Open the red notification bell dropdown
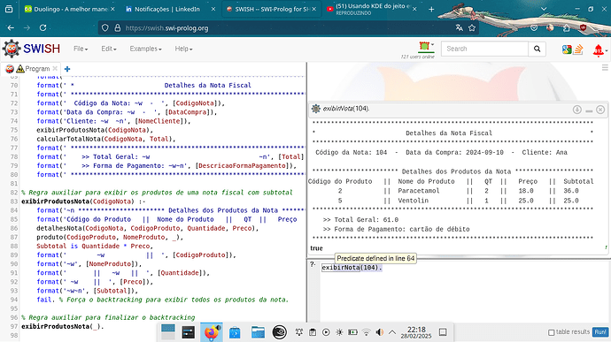This screenshot has height=342, width=611. coord(599,50)
